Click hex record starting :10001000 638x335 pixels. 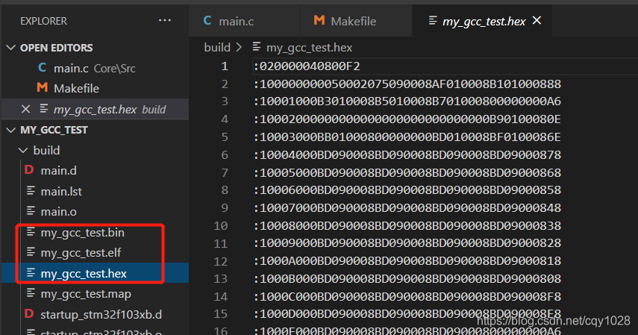click(407, 101)
